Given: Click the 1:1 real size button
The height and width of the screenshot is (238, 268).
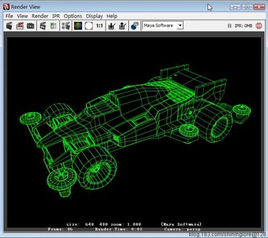Looking at the screenshot, I should (x=99, y=26).
